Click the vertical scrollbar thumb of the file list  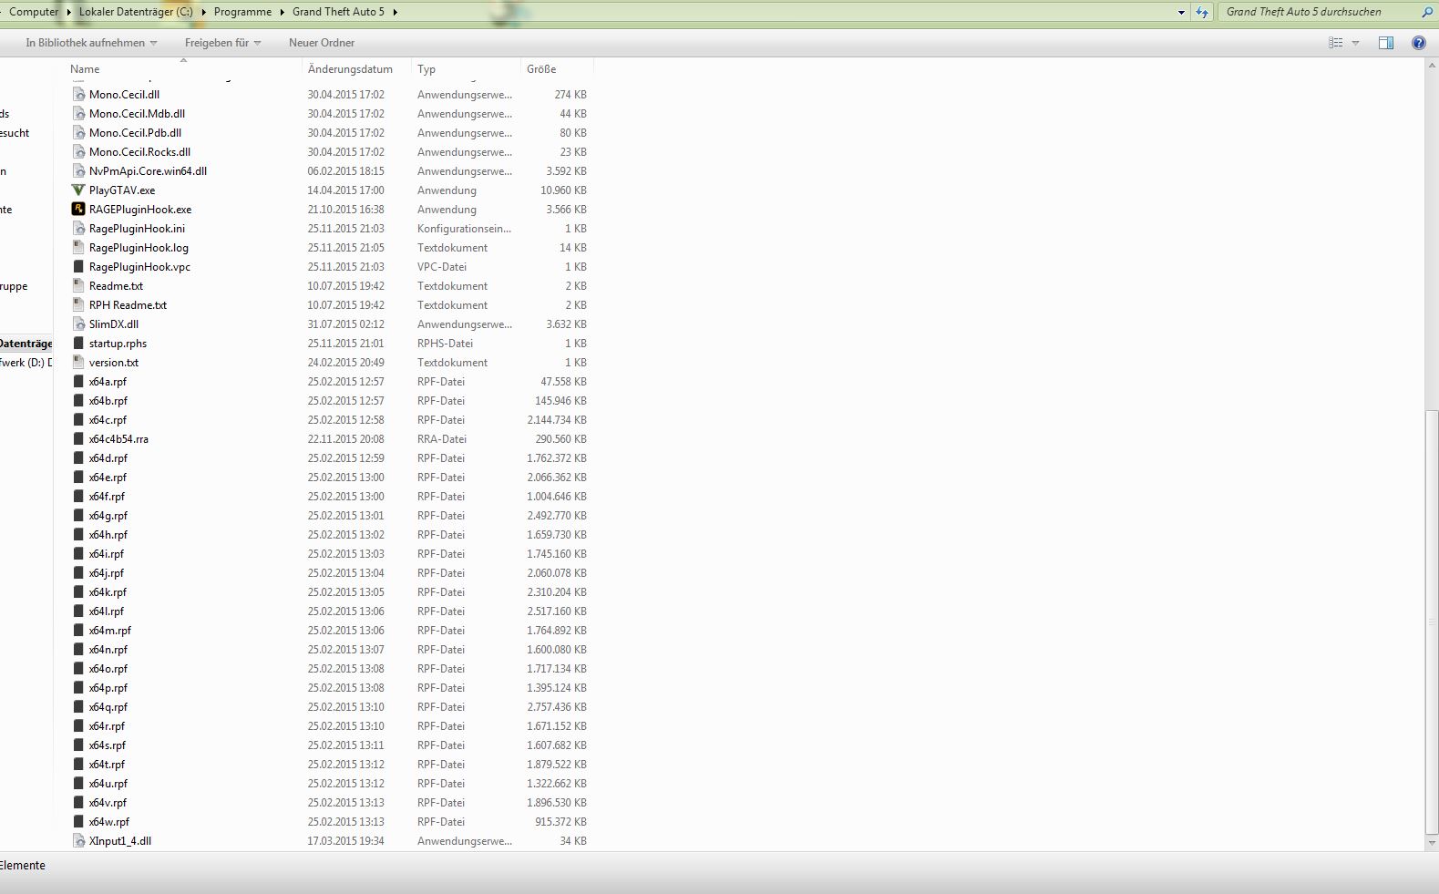[x=1432, y=622]
